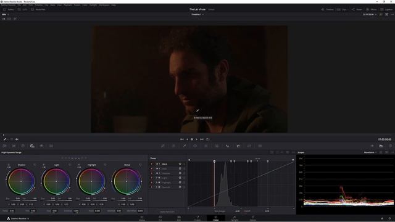Viewport: 395px width, 222px height.
Task: Open the Keyframes panel icon
Action: (372, 146)
